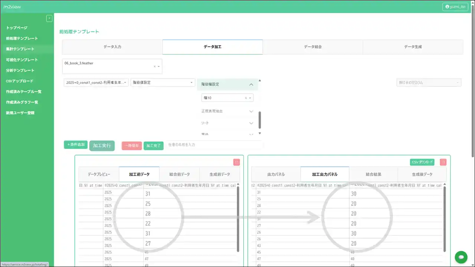Click the pink expand icon beside CSV ダウンロード
Screen dimensions: 475x267
pyautogui.click(x=443, y=162)
